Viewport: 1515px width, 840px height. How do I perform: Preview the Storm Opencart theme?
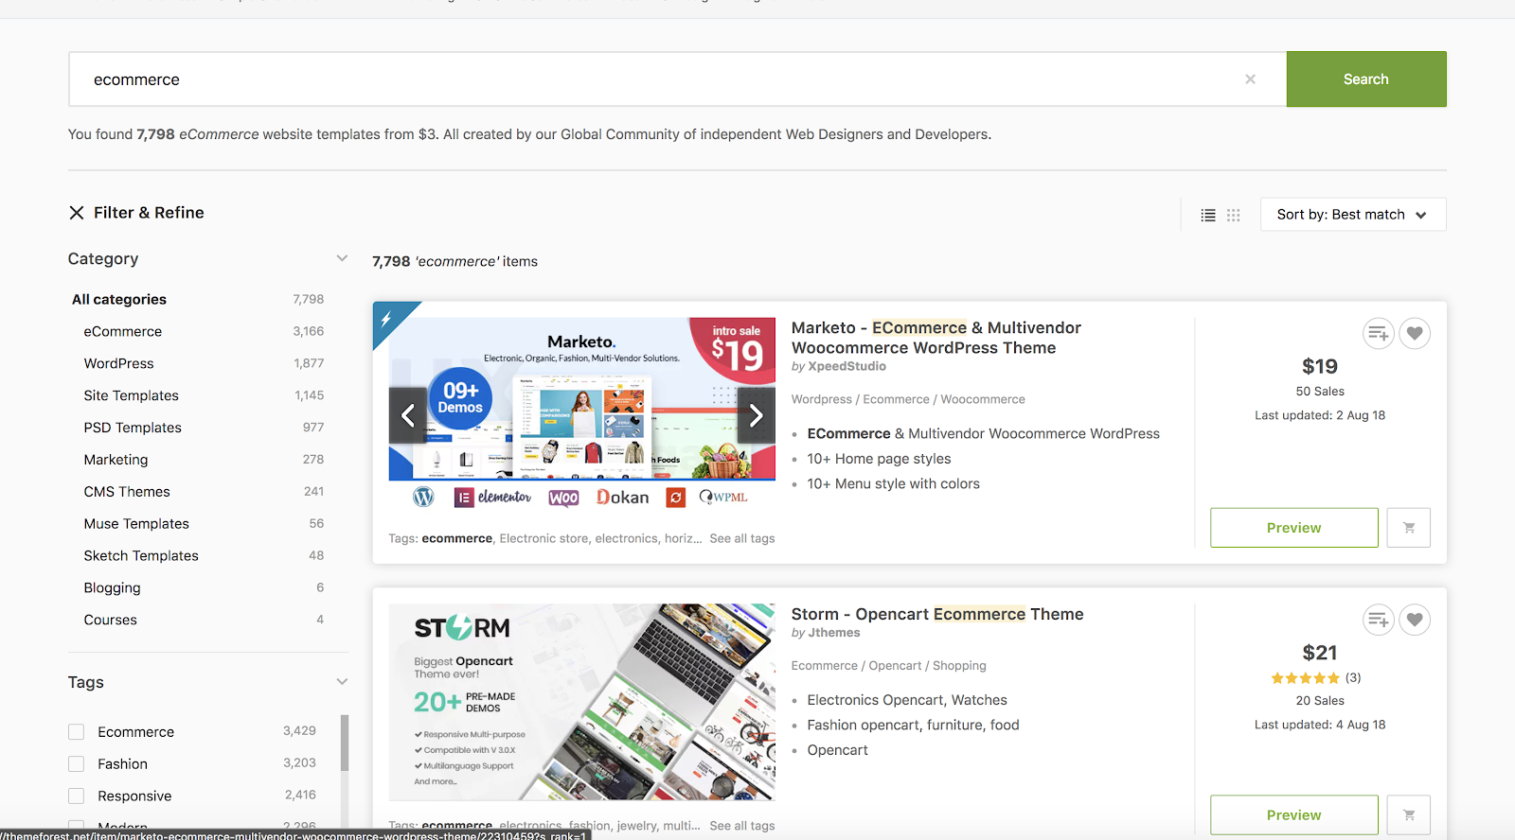tap(1293, 814)
